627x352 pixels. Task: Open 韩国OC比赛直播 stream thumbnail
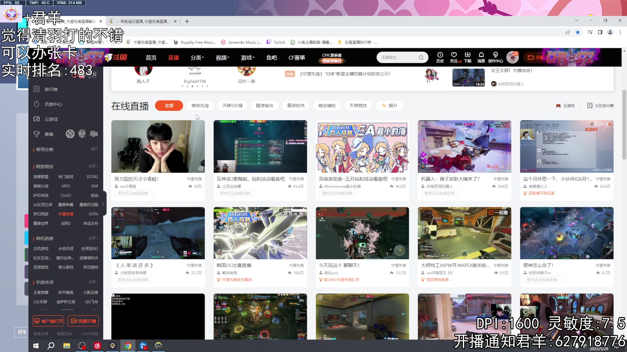[260, 233]
